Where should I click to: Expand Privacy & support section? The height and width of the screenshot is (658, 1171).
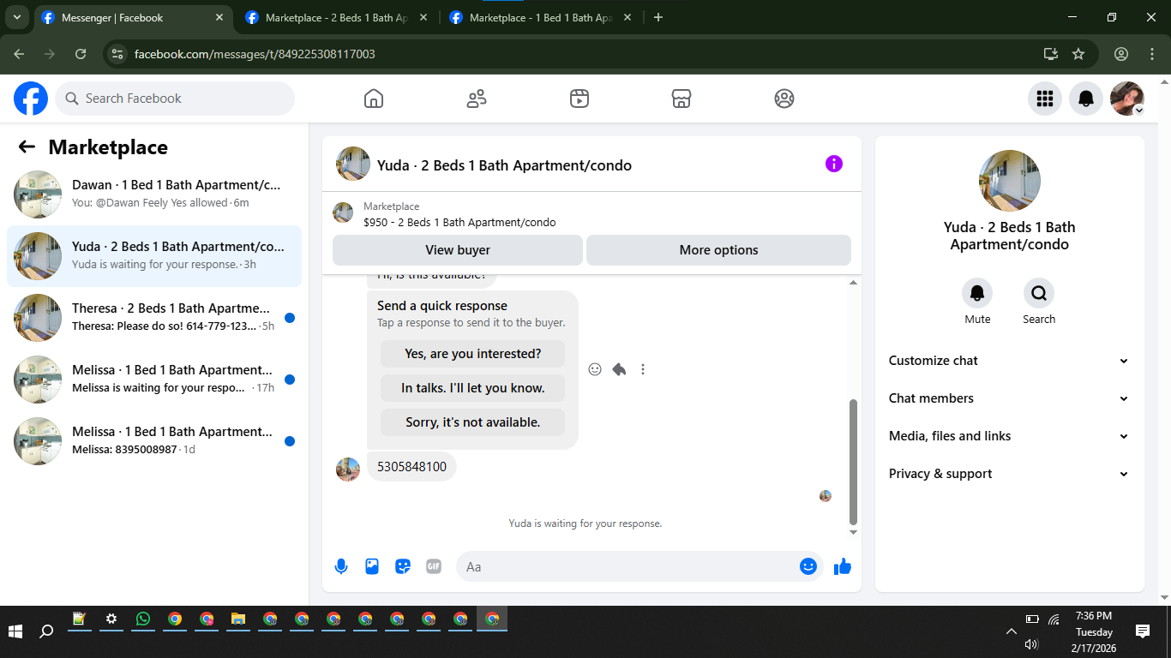click(1009, 474)
